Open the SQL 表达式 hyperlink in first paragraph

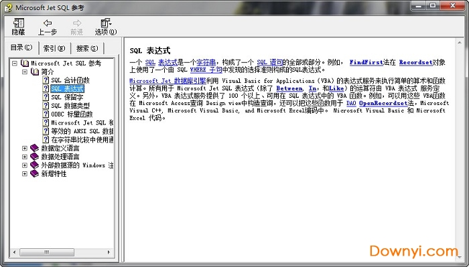click(161, 62)
